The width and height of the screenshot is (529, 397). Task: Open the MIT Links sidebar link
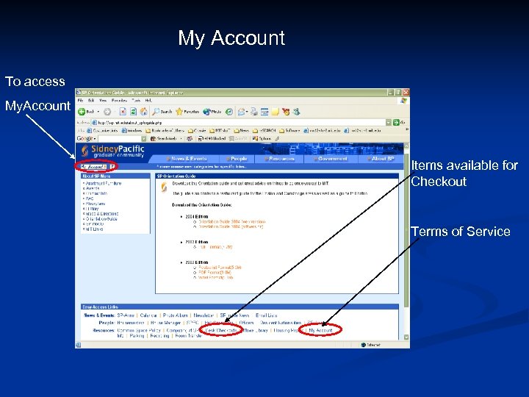click(94, 229)
